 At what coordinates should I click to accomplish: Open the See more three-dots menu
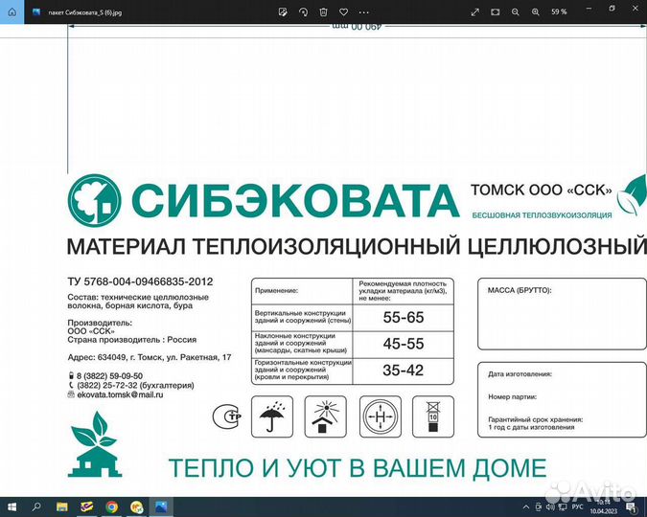pyautogui.click(x=364, y=11)
